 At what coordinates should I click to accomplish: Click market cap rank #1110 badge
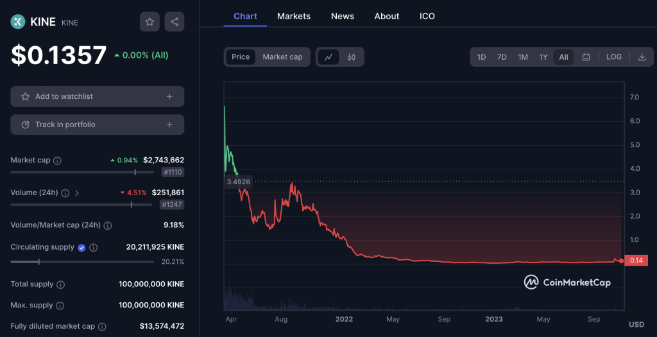[173, 172]
